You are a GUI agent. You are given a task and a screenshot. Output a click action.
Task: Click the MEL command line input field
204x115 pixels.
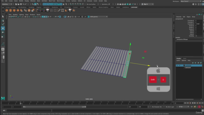click(x=29, y=111)
